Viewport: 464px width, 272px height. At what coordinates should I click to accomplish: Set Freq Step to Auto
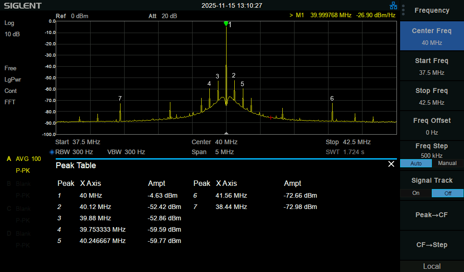[416, 163]
